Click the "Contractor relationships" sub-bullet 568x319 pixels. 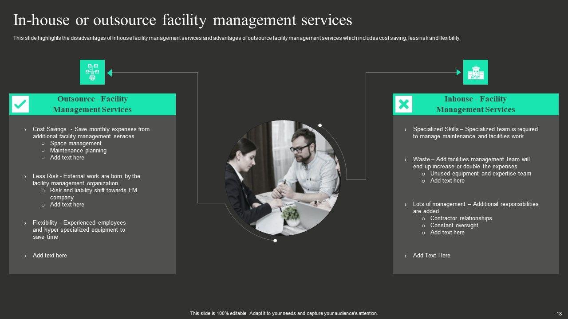click(x=461, y=218)
